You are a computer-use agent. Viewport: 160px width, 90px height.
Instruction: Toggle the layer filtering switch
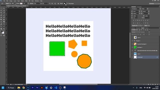pos(149,30)
